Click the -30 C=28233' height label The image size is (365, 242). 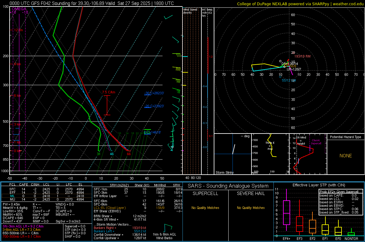[x=154, y=93]
